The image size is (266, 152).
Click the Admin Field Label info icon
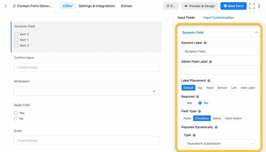(210, 62)
